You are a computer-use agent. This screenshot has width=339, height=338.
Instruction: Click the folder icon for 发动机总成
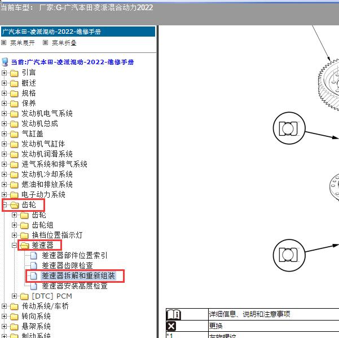point(14,124)
